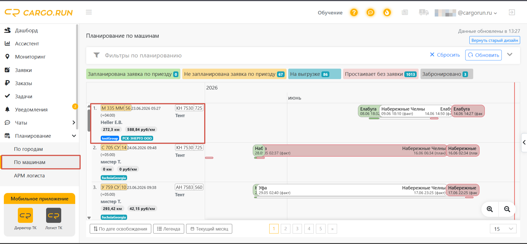Collapse Планирование submenu chevron

tap(74, 136)
